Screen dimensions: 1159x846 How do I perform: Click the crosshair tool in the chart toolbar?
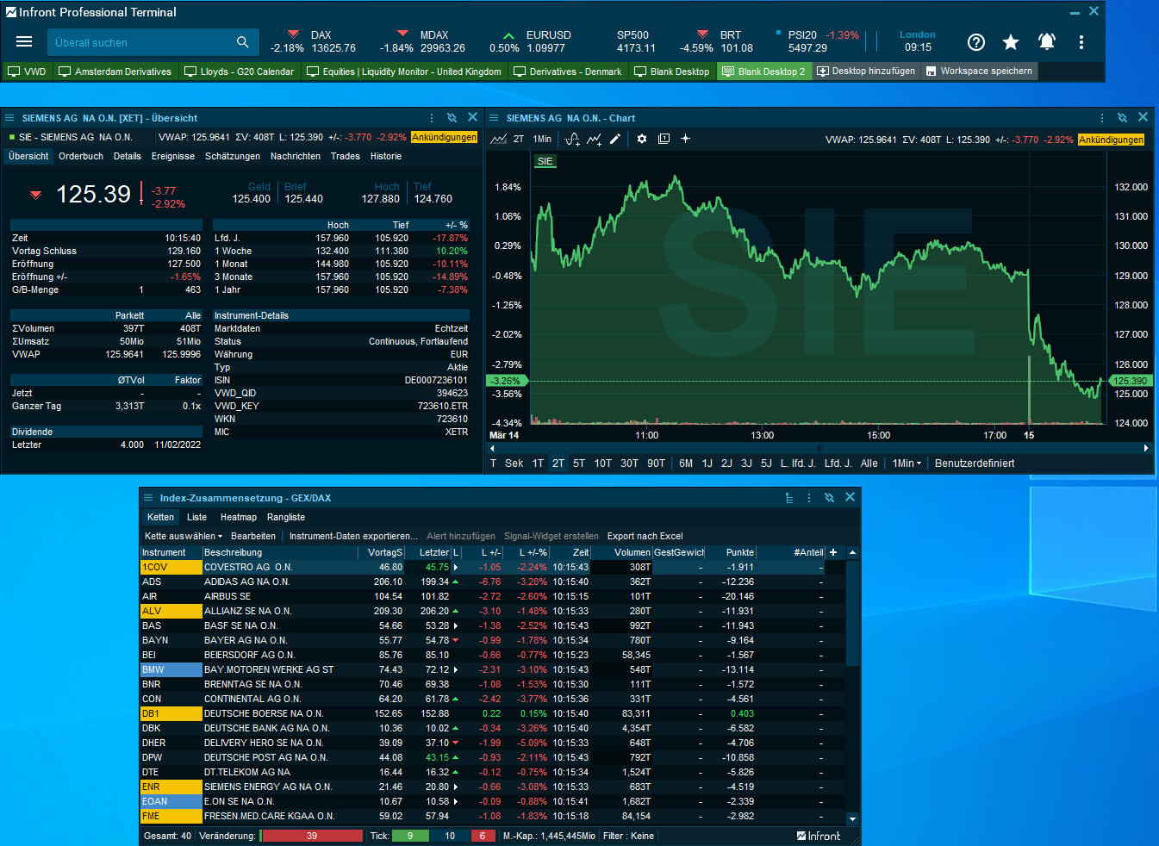(x=686, y=139)
